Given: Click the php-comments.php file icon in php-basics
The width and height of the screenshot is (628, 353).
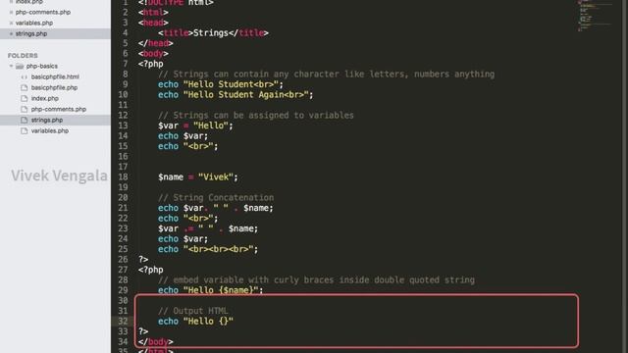Looking at the screenshot, I should [24, 109].
